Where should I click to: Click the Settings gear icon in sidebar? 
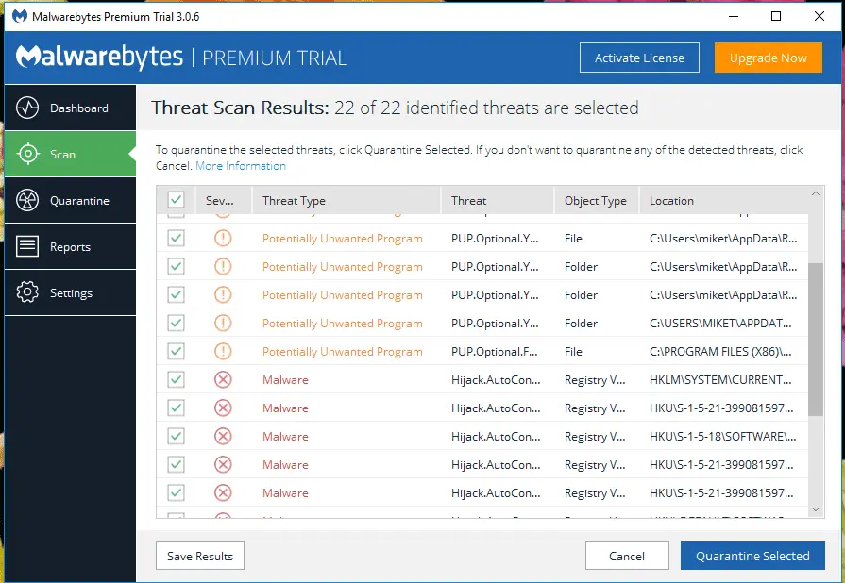[27, 292]
